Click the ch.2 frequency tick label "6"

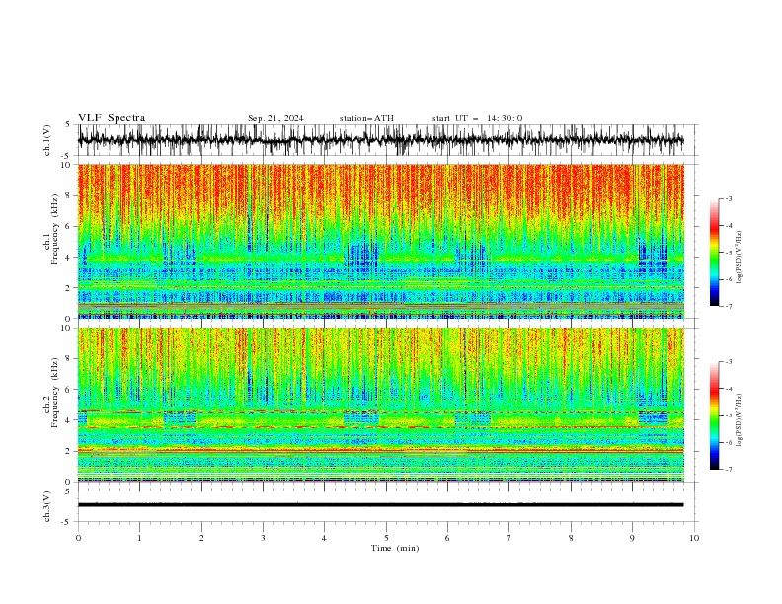click(68, 389)
